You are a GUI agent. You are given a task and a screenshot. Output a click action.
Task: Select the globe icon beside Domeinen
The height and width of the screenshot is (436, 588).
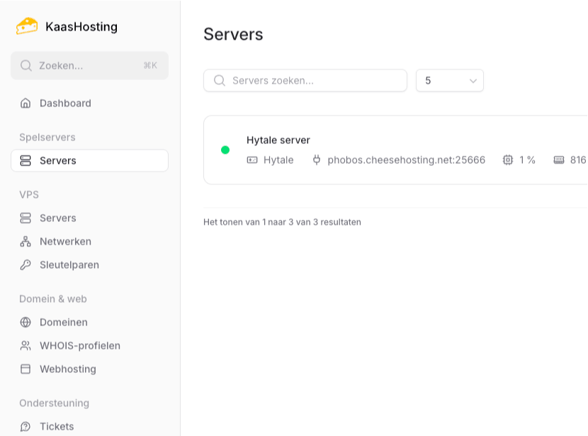tap(26, 322)
